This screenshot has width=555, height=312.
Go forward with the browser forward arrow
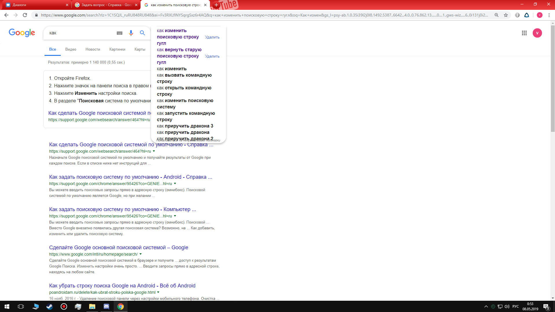[x=16, y=15]
